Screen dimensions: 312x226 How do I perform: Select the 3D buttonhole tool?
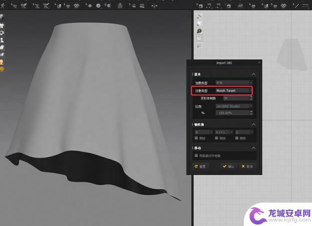[x=108, y=6]
